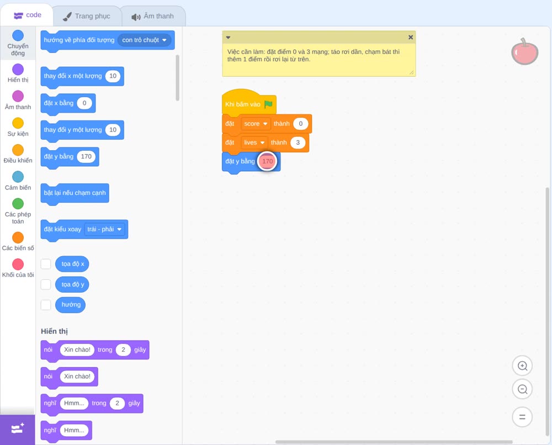Click the 10 value in thay đổi x block

pyautogui.click(x=113, y=76)
